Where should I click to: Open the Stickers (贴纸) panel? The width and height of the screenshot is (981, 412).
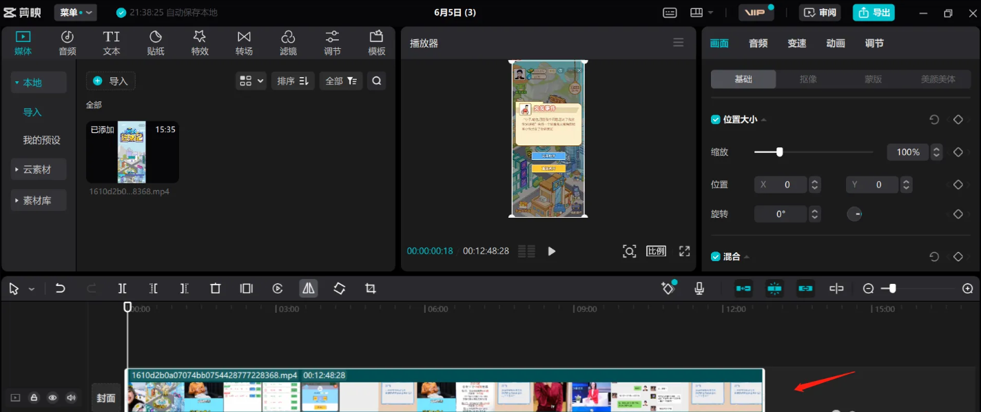click(156, 43)
